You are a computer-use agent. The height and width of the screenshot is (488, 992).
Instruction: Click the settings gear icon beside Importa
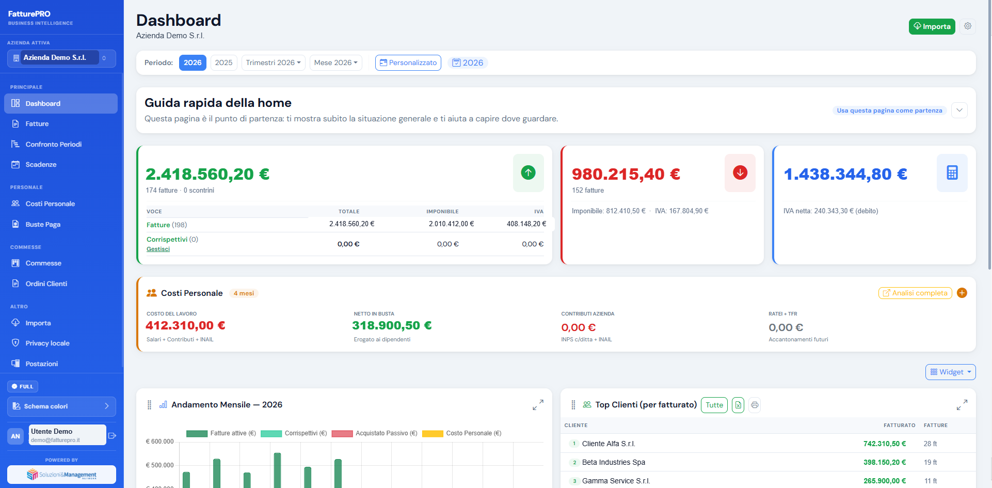pos(968,26)
